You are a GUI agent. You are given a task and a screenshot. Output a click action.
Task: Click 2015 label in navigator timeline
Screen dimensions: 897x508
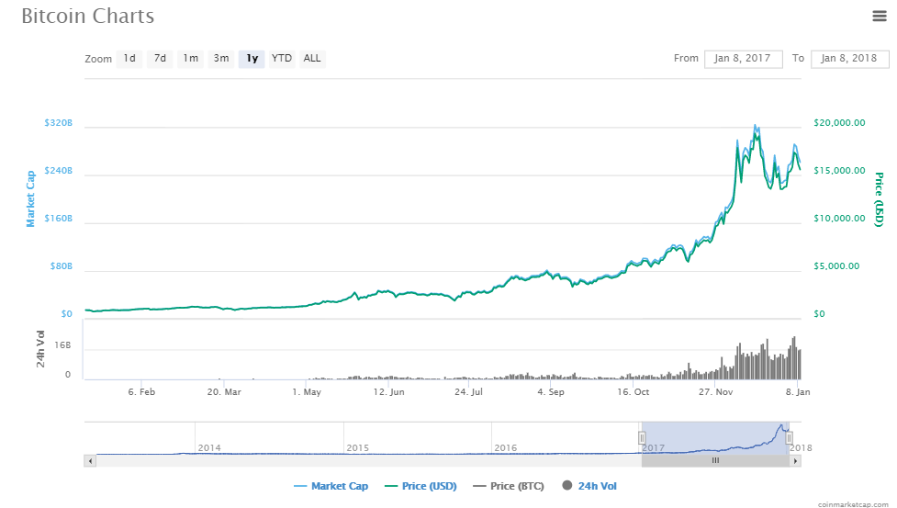click(357, 448)
